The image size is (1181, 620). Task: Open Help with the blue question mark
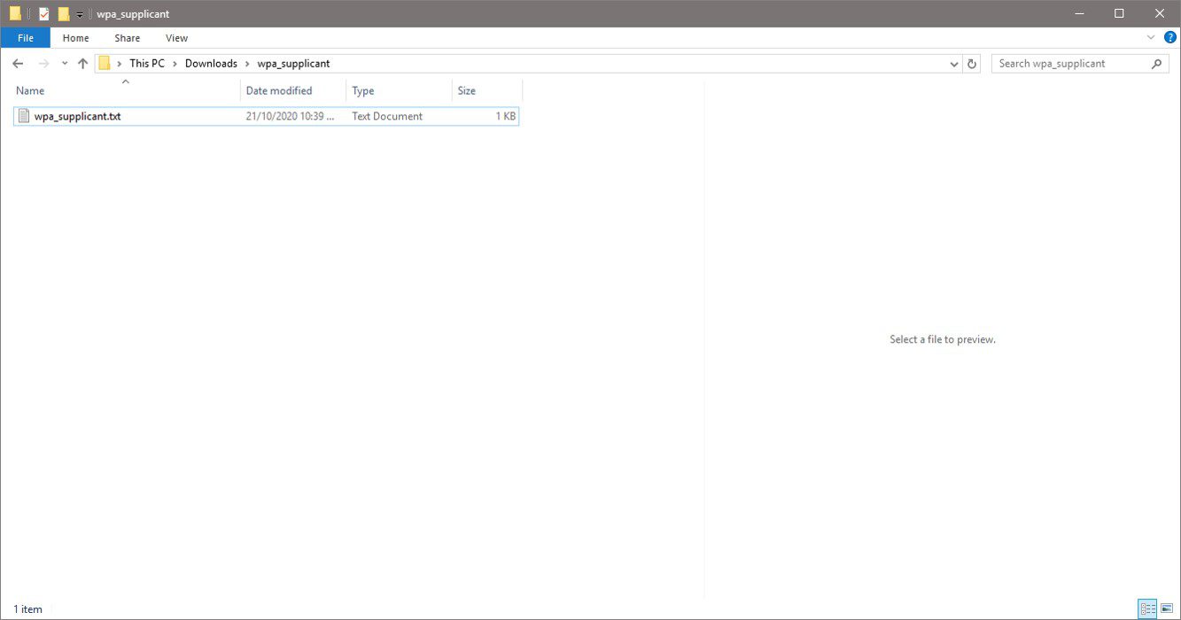(1169, 37)
